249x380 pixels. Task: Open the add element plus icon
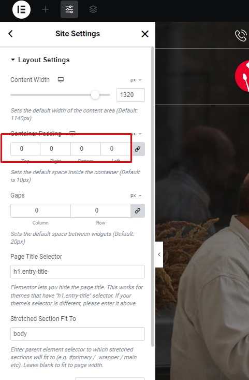click(45, 9)
